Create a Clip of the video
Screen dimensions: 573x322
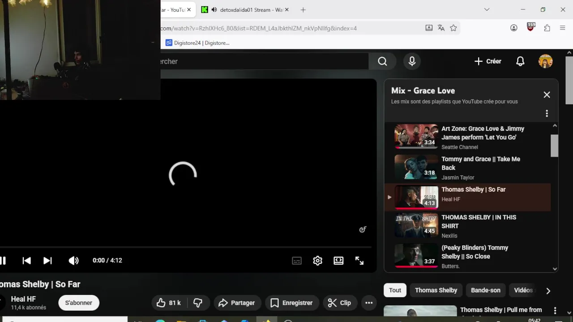(339, 303)
